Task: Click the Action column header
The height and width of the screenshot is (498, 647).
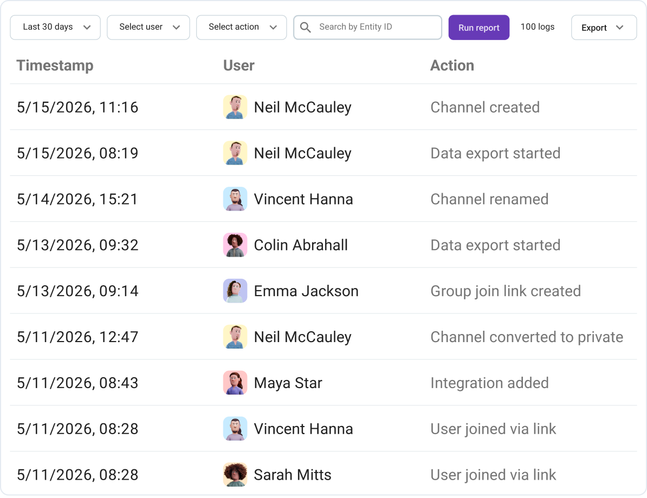Action: [x=452, y=65]
